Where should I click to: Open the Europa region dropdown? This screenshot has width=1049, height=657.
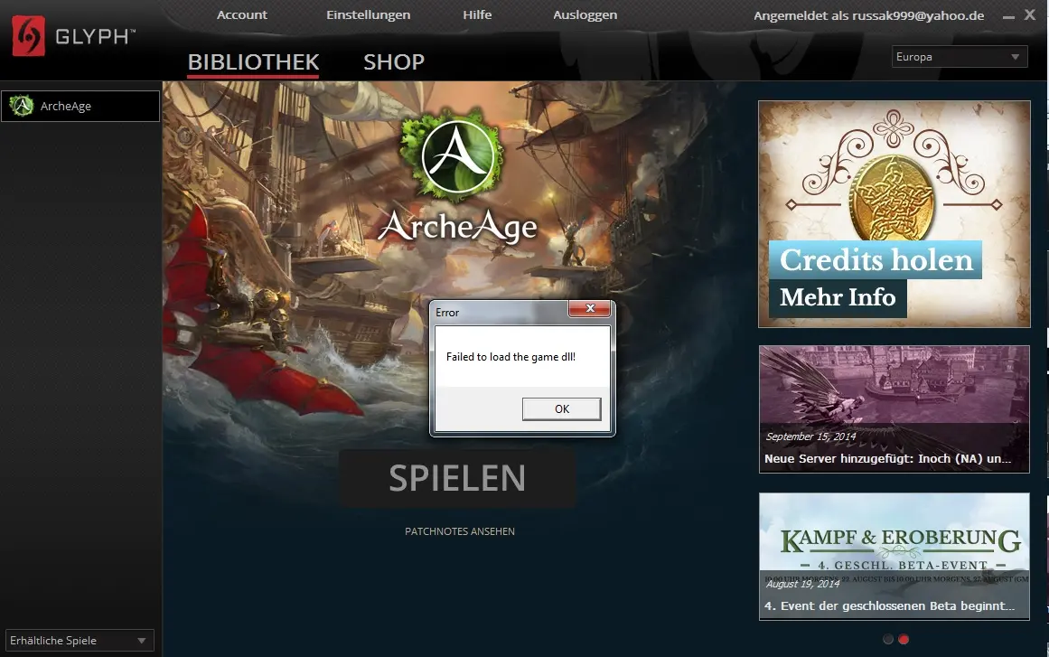coord(960,57)
